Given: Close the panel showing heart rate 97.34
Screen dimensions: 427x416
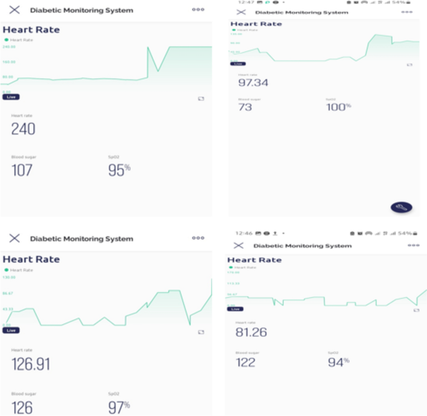Looking at the screenshot, I should (x=239, y=12).
